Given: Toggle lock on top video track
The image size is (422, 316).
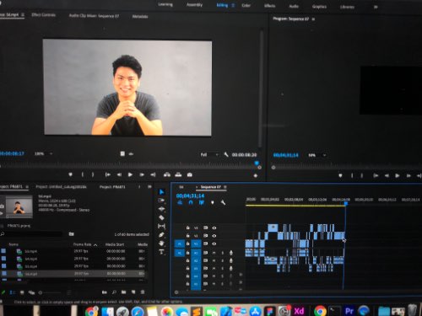Looking at the screenshot, I should pos(187,228).
